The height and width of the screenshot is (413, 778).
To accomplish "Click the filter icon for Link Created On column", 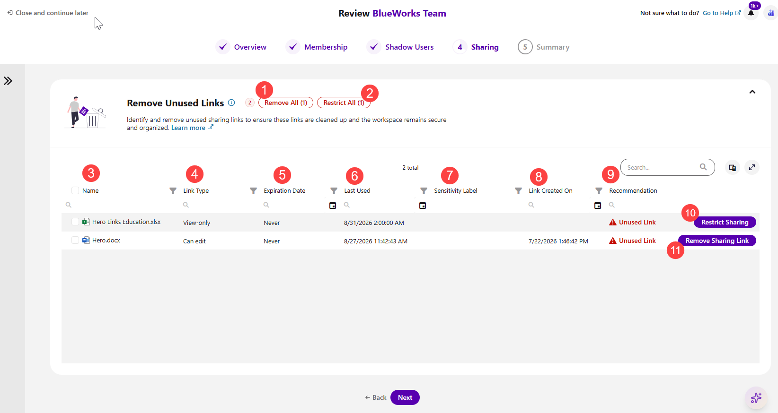I will [599, 191].
